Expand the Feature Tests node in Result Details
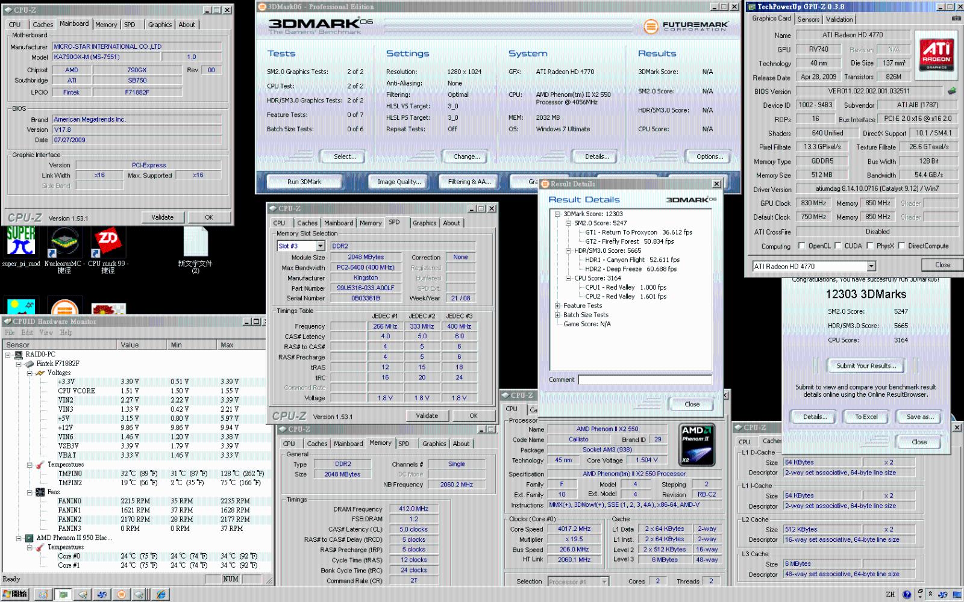964x602 pixels. pyautogui.click(x=557, y=306)
